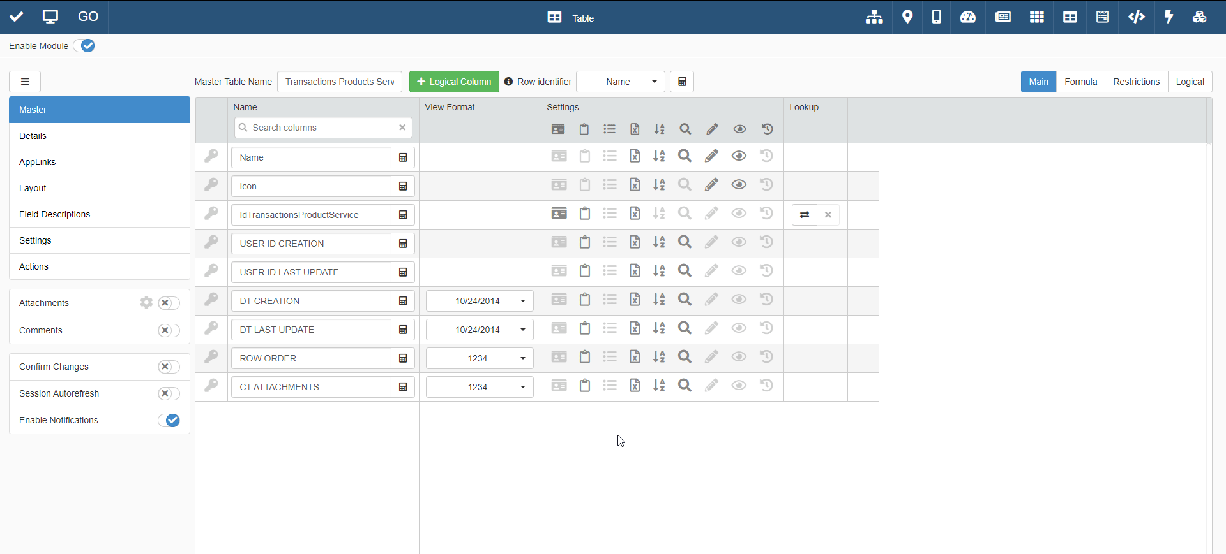Click the Logical Column button
Image resolution: width=1226 pixels, height=554 pixels.
coord(454,82)
